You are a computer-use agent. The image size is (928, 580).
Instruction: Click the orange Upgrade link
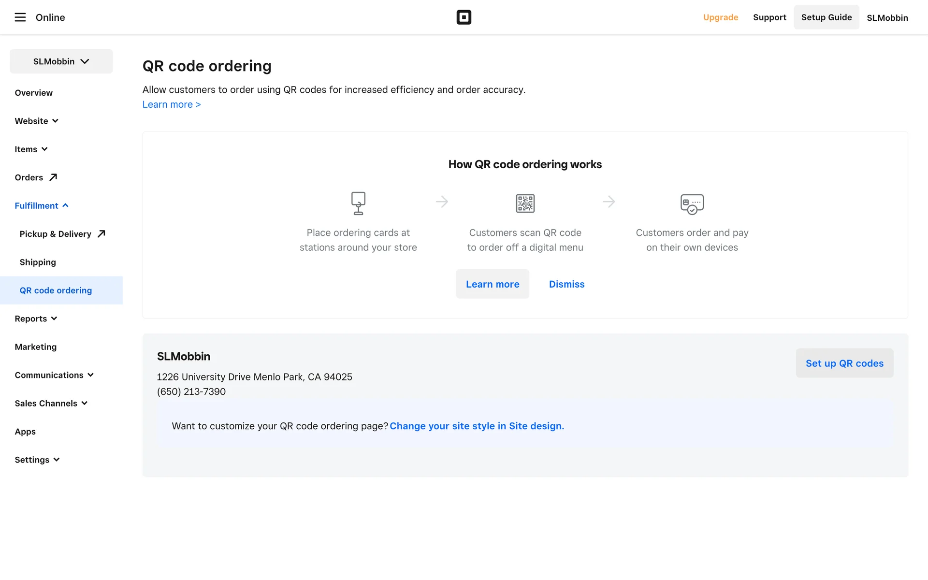pyautogui.click(x=720, y=17)
